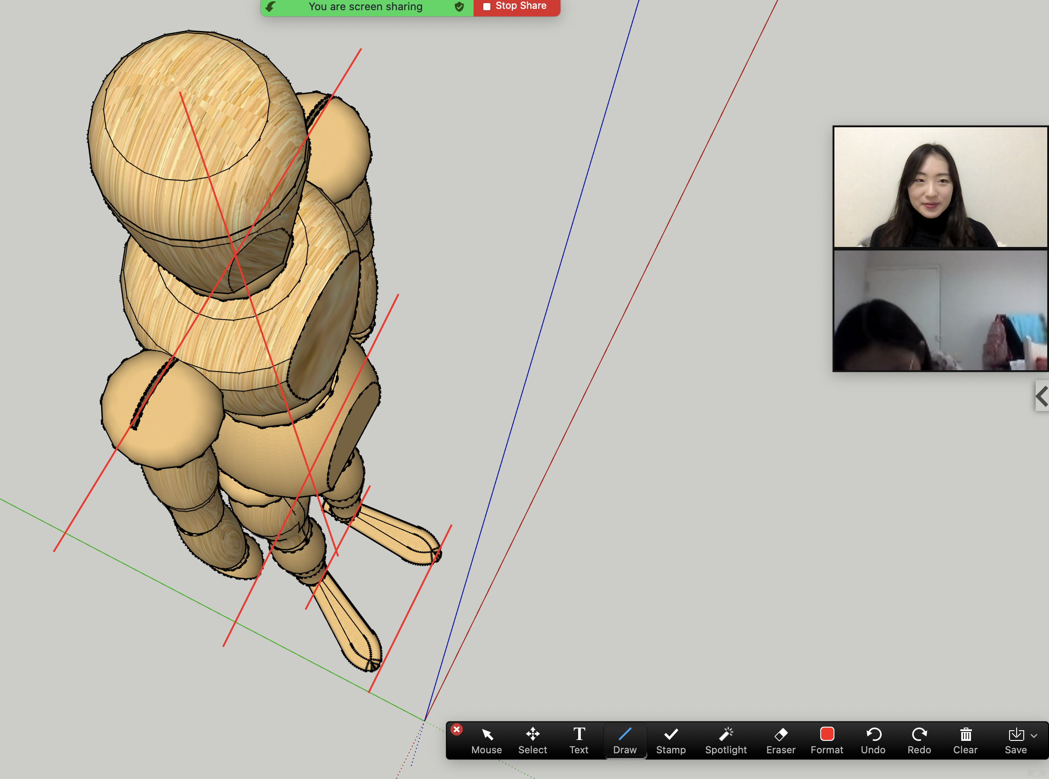
Task: Undo the last annotation
Action: point(873,740)
